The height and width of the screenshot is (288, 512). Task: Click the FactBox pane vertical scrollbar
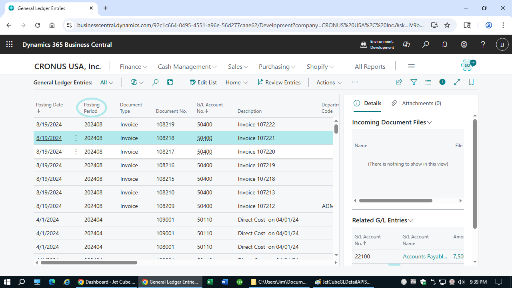[475, 174]
